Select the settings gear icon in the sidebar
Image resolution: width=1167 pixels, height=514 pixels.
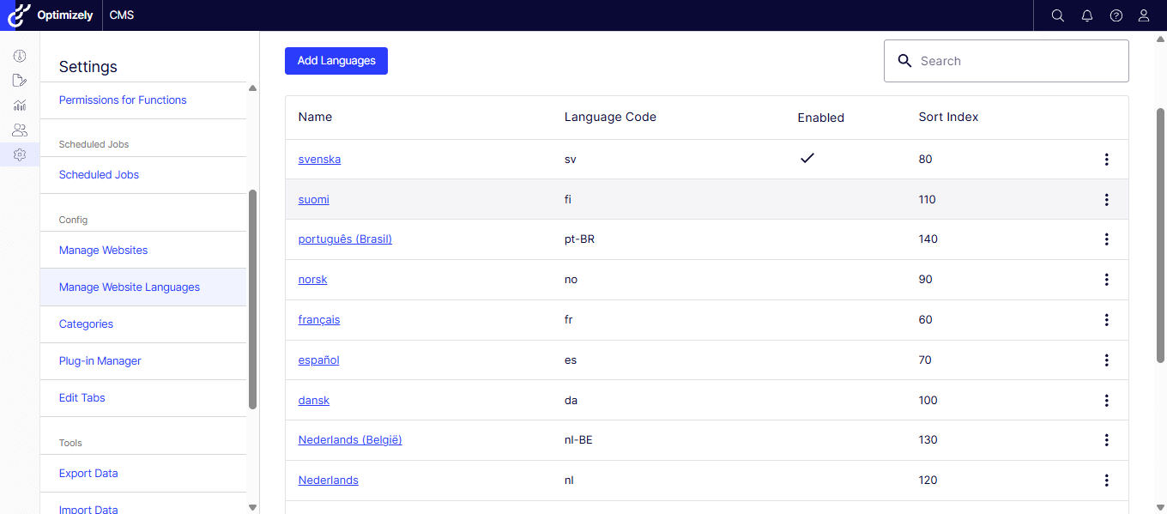[x=19, y=154]
